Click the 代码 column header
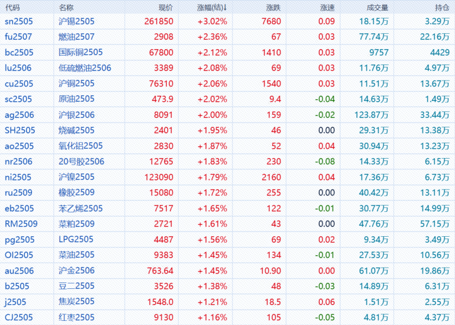The image size is (455, 325). pos(12,8)
